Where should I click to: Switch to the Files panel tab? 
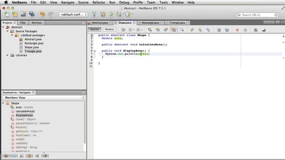pyautogui.click(x=23, y=23)
